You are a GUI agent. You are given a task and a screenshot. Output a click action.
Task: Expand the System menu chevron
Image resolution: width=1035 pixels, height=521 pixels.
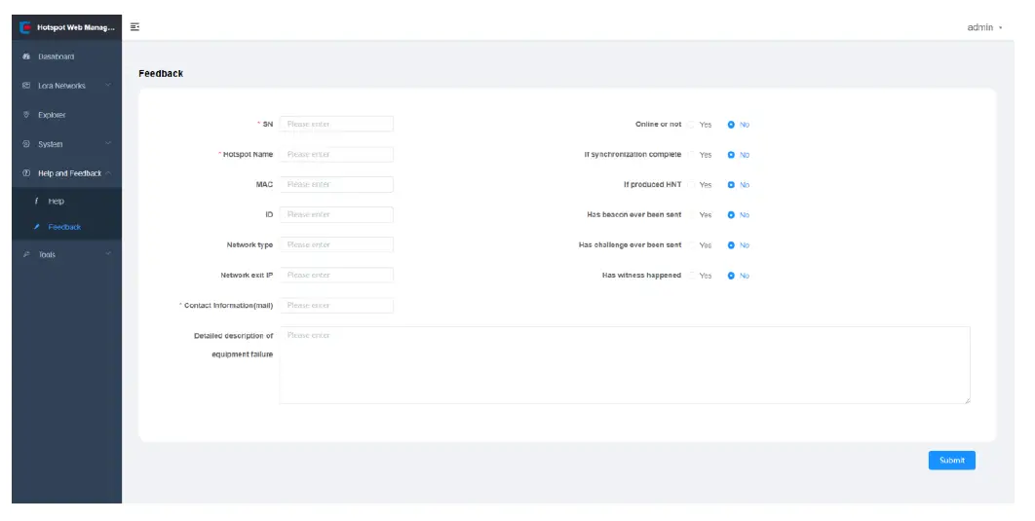coord(108,143)
